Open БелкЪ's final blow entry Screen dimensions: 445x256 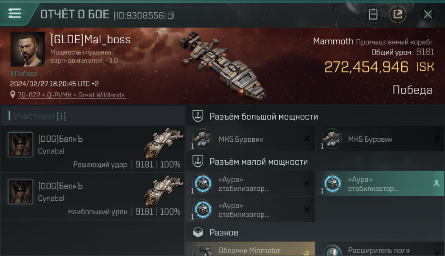pyautogui.click(x=92, y=149)
